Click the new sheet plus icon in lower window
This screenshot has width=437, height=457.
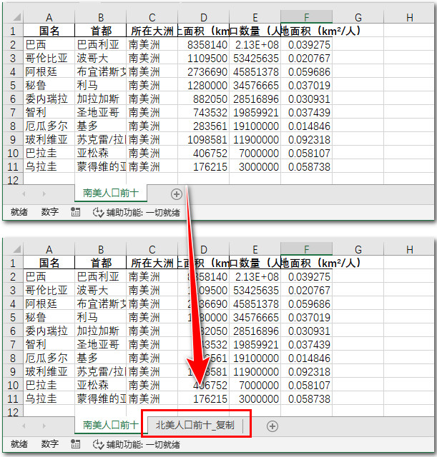point(272,426)
